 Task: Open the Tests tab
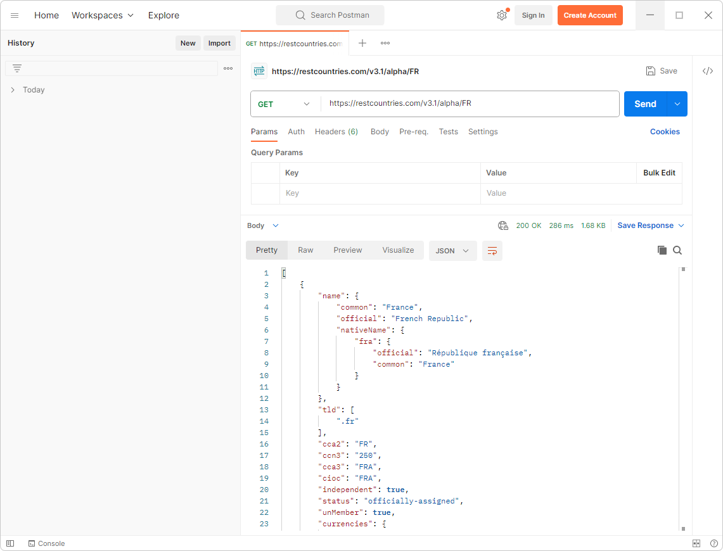[x=448, y=132]
